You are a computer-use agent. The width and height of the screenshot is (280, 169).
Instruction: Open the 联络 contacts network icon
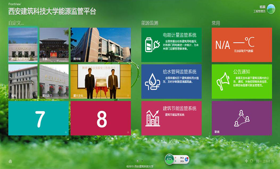click(242, 118)
